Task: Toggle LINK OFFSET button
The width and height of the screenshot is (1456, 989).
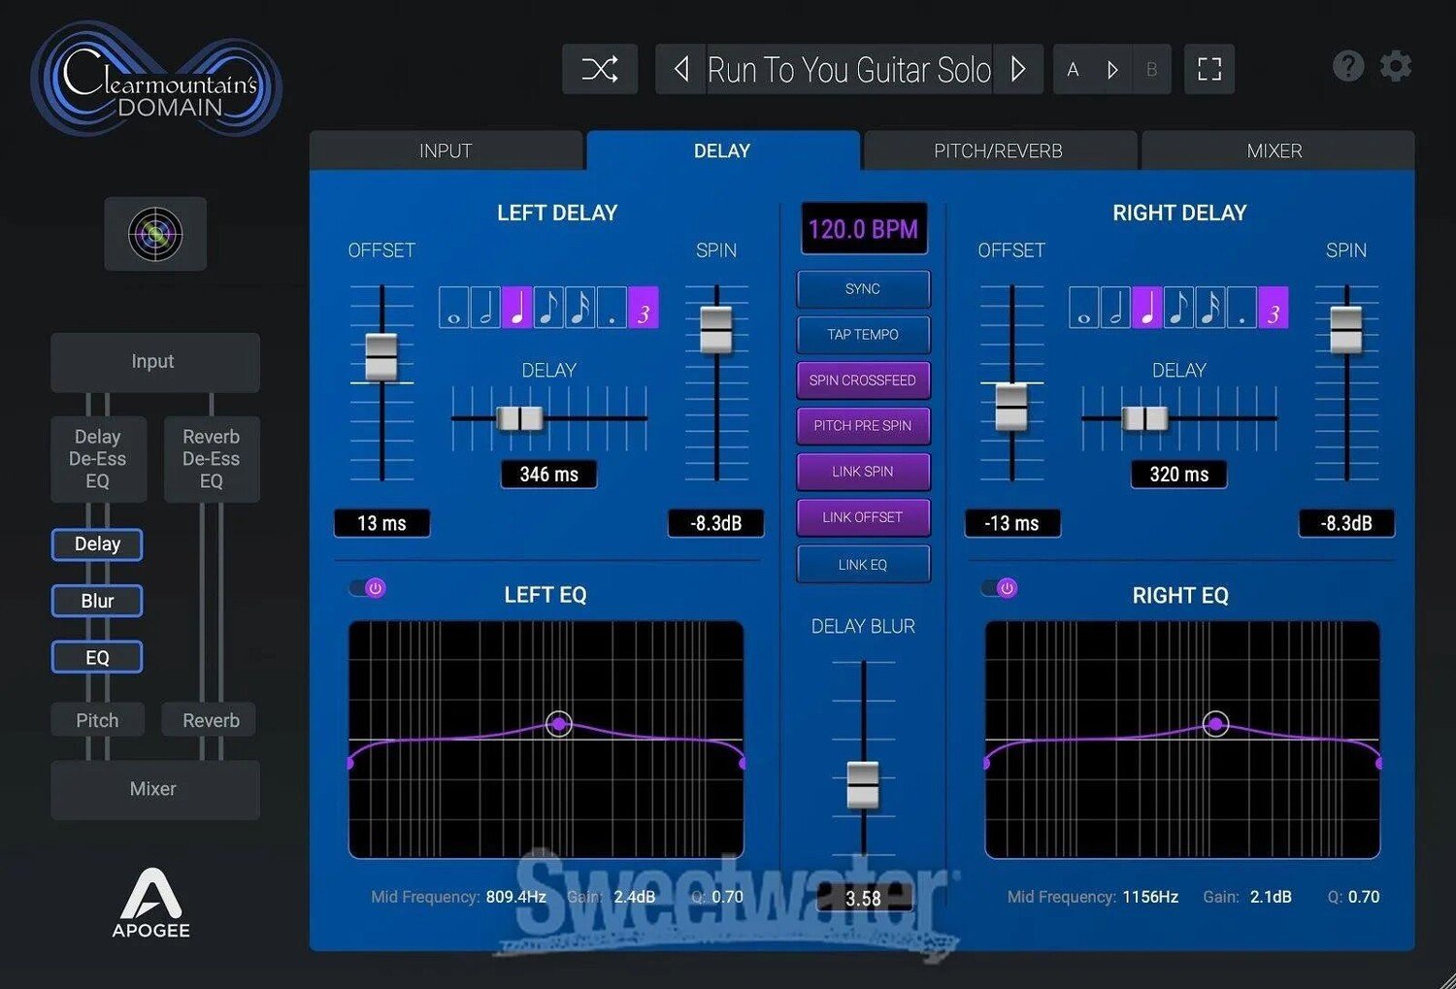Action: [x=863, y=517]
